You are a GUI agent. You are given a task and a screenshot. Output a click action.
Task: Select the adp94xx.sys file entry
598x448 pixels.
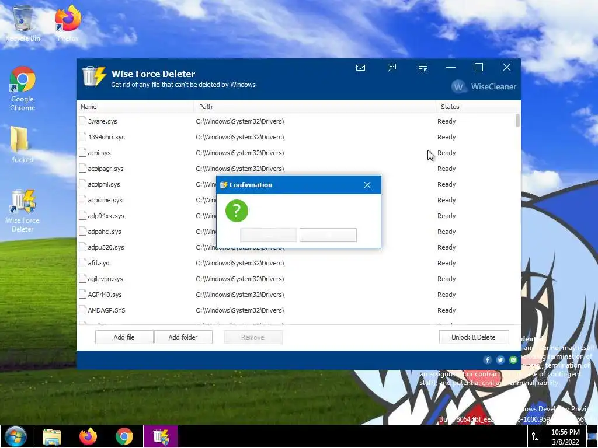pyautogui.click(x=147, y=216)
